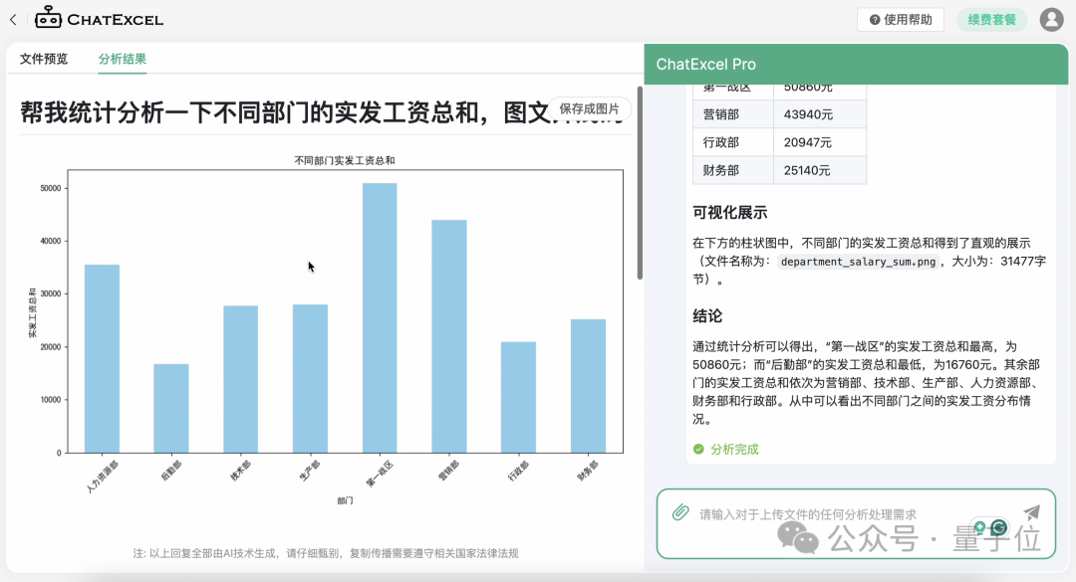Attach a file with the paperclip icon
The height and width of the screenshot is (582, 1076).
coord(680,512)
